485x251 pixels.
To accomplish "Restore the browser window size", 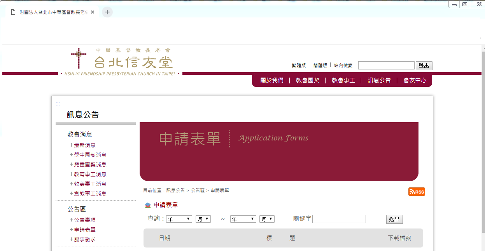I will (465, 4).
